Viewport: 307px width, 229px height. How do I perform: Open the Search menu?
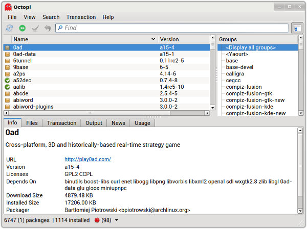point(51,17)
